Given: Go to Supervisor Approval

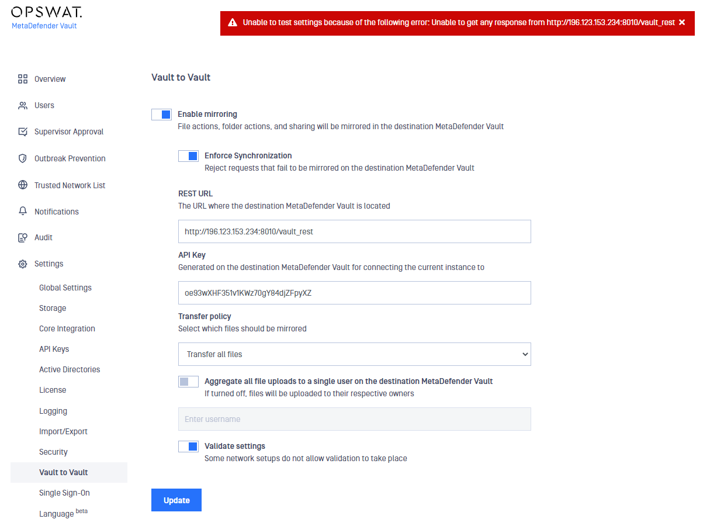Looking at the screenshot, I should point(69,131).
